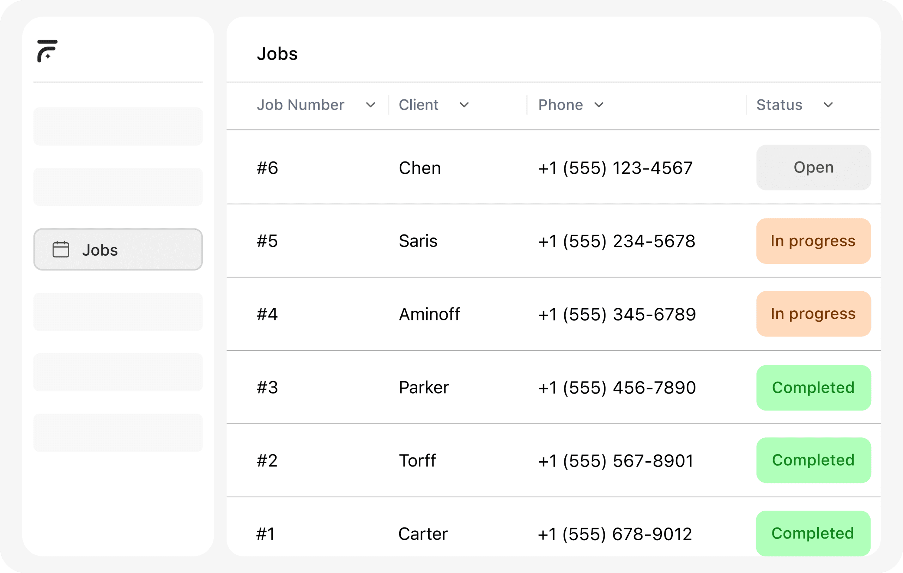
Task: Click the Jobs page heading
Action: click(x=277, y=54)
